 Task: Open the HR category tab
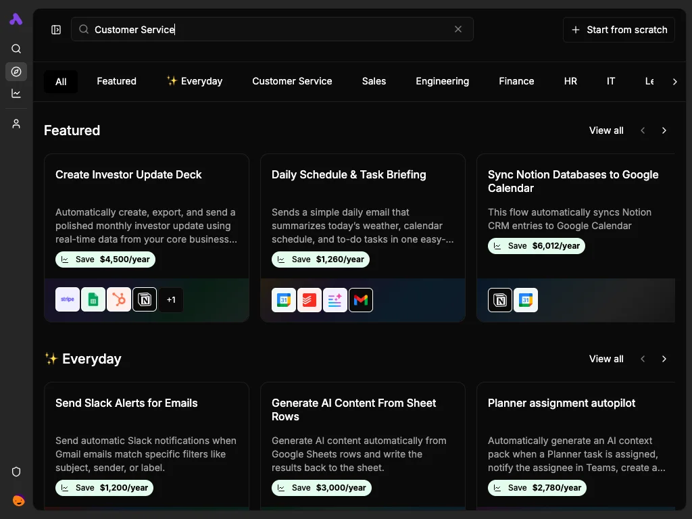(x=570, y=81)
